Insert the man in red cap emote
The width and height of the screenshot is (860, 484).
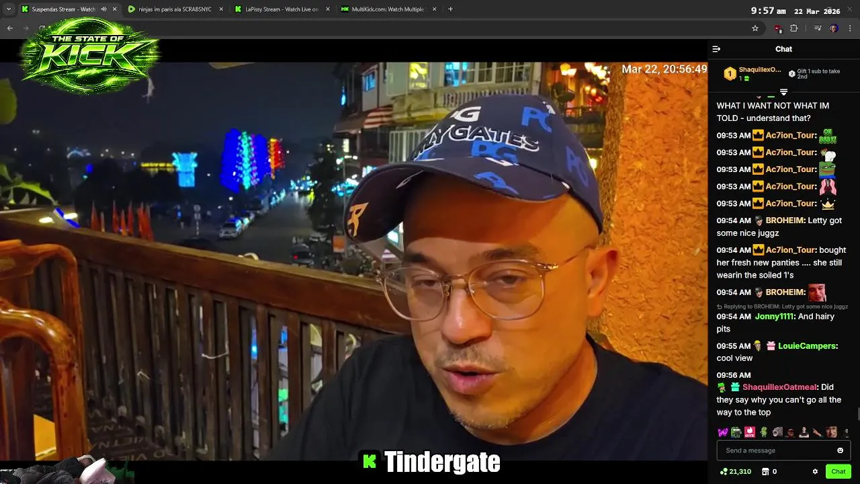[790, 432]
